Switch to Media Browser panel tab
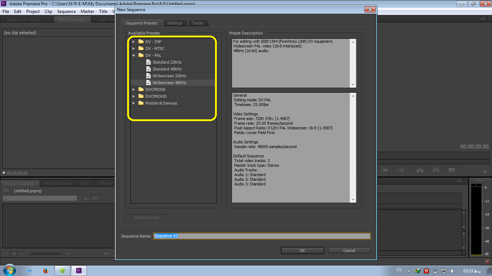492x276 pixels. point(58,184)
